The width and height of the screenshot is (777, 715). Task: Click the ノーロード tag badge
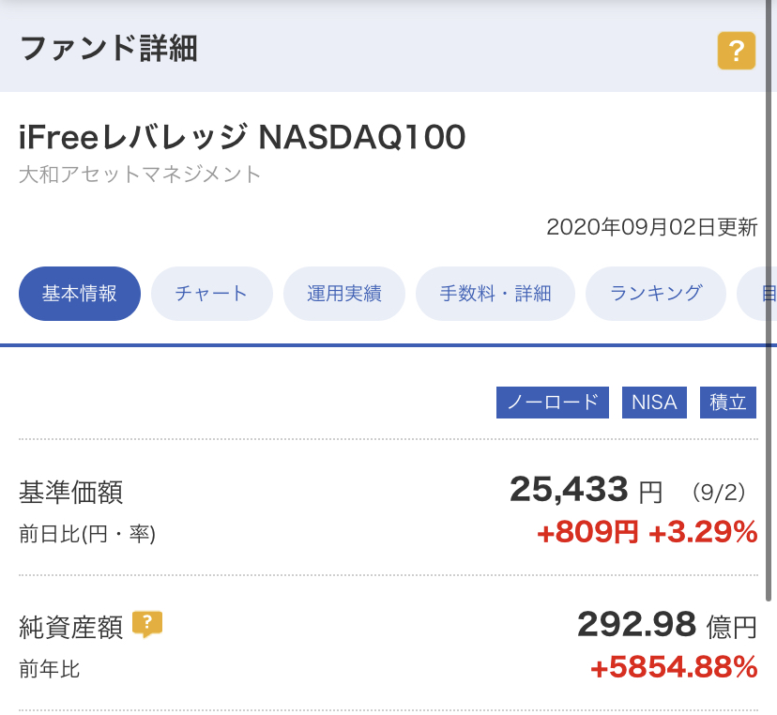(553, 403)
